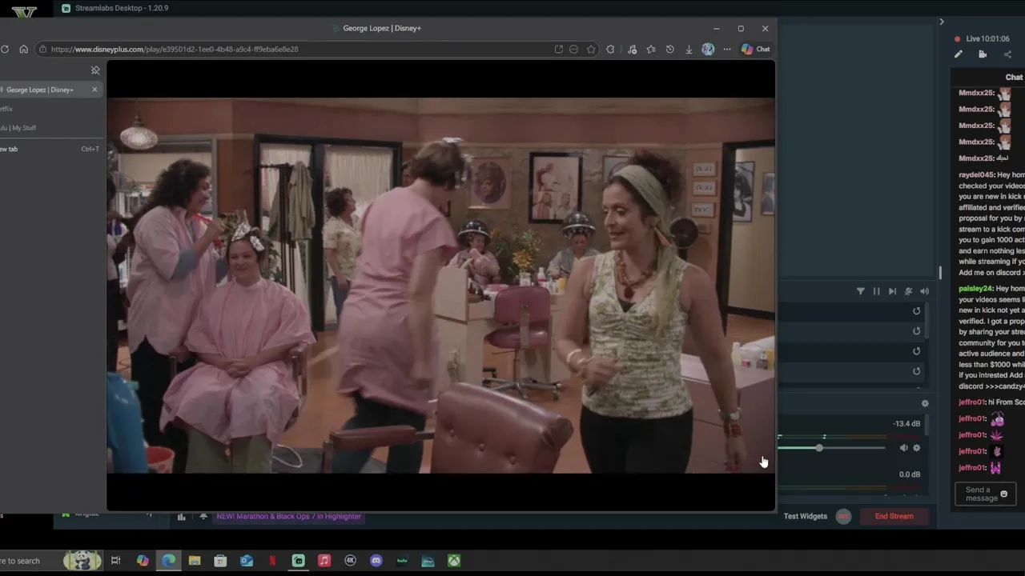
Task: Open browser downloads icon
Action: [689, 49]
